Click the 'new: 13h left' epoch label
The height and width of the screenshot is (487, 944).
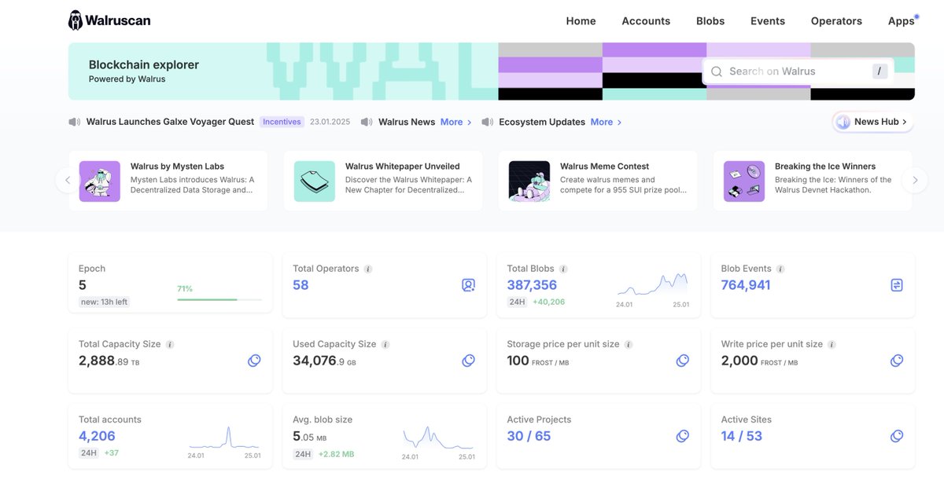[105, 302]
